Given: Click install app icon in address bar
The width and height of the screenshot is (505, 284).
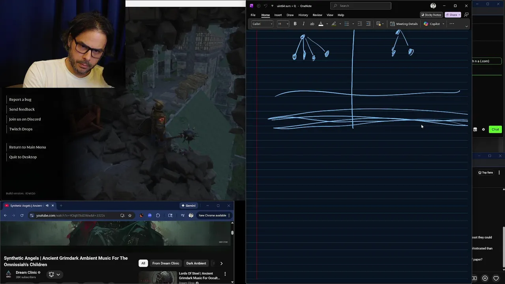Looking at the screenshot, I should [x=122, y=215].
